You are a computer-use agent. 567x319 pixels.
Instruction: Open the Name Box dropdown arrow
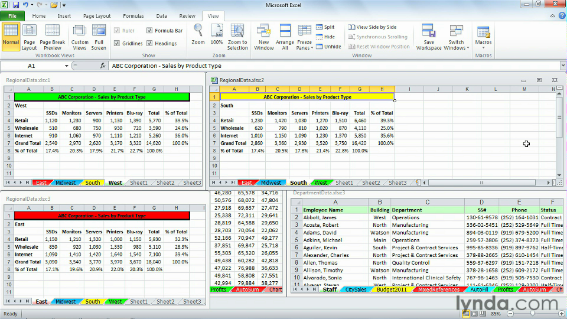(67, 66)
